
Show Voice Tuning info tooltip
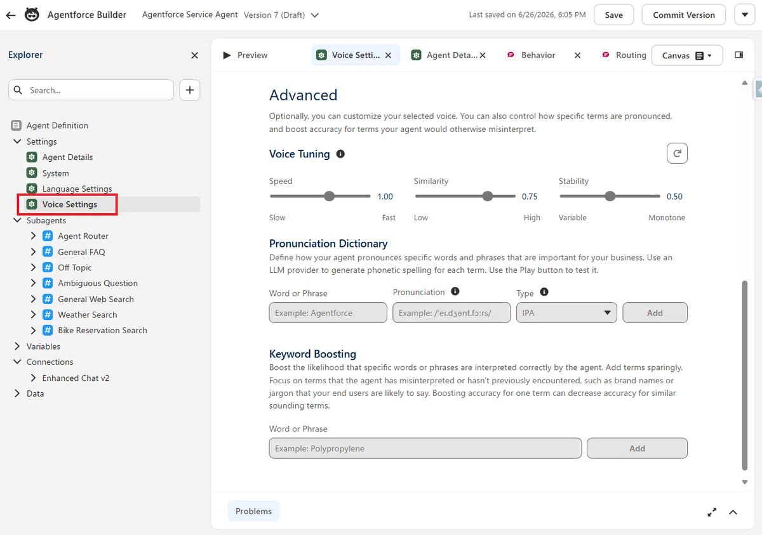click(340, 154)
